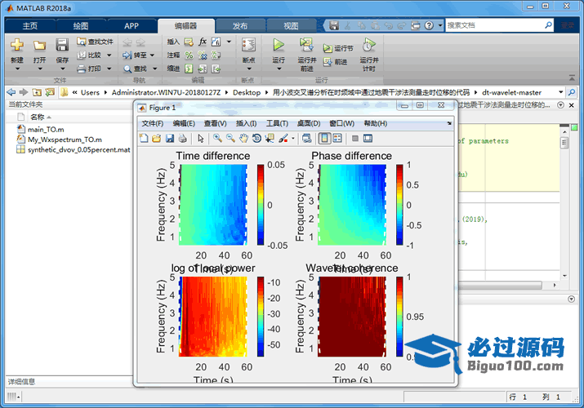Toggle Zoom Out mode in Figure 1 toolbar

230,139
